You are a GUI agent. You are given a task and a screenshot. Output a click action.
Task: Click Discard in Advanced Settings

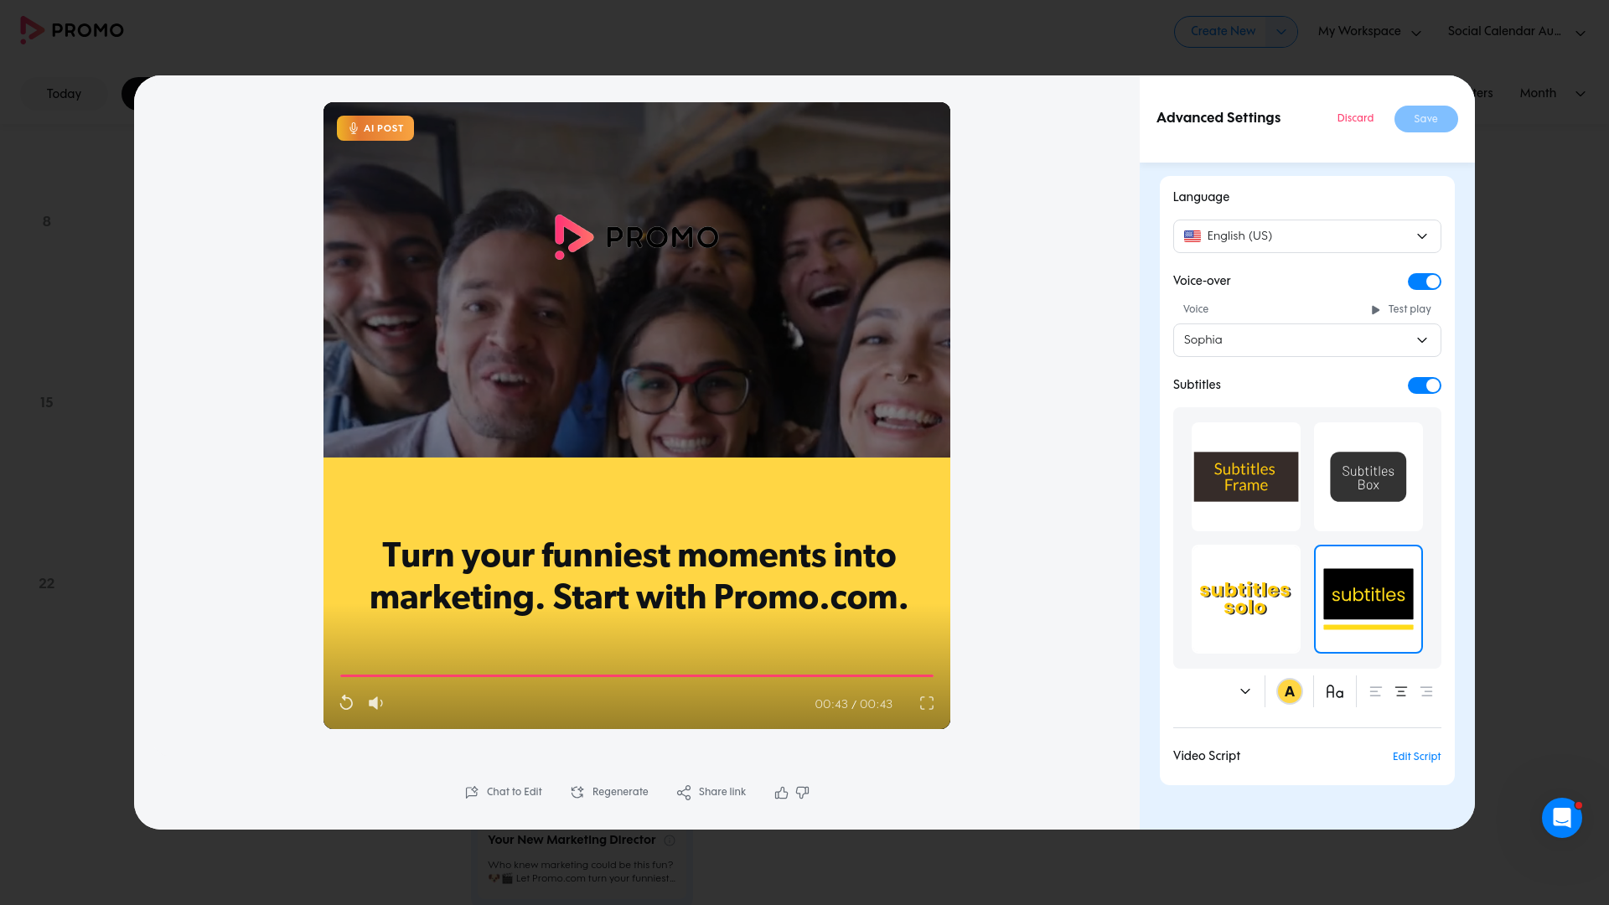click(x=1355, y=118)
